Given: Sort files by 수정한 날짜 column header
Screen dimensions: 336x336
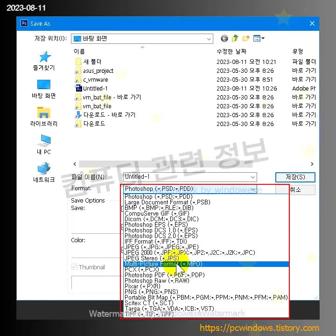Looking at the screenshot, I should pos(231,51).
